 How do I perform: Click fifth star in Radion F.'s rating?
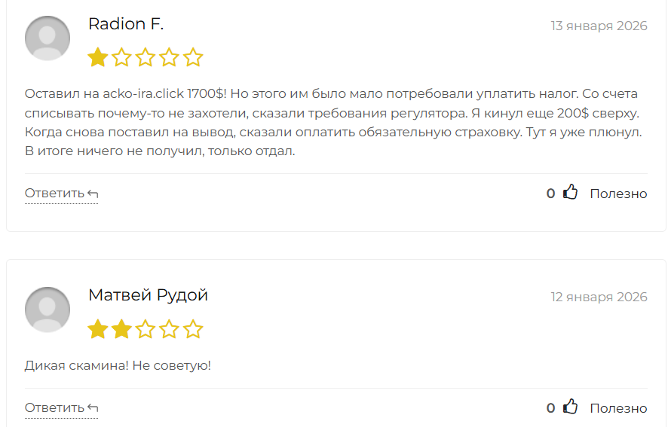194,57
